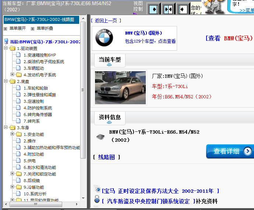This screenshot has height=210, width=254.
Task: Open 4.防护控制系统 tree item
Action: [x=38, y=108]
